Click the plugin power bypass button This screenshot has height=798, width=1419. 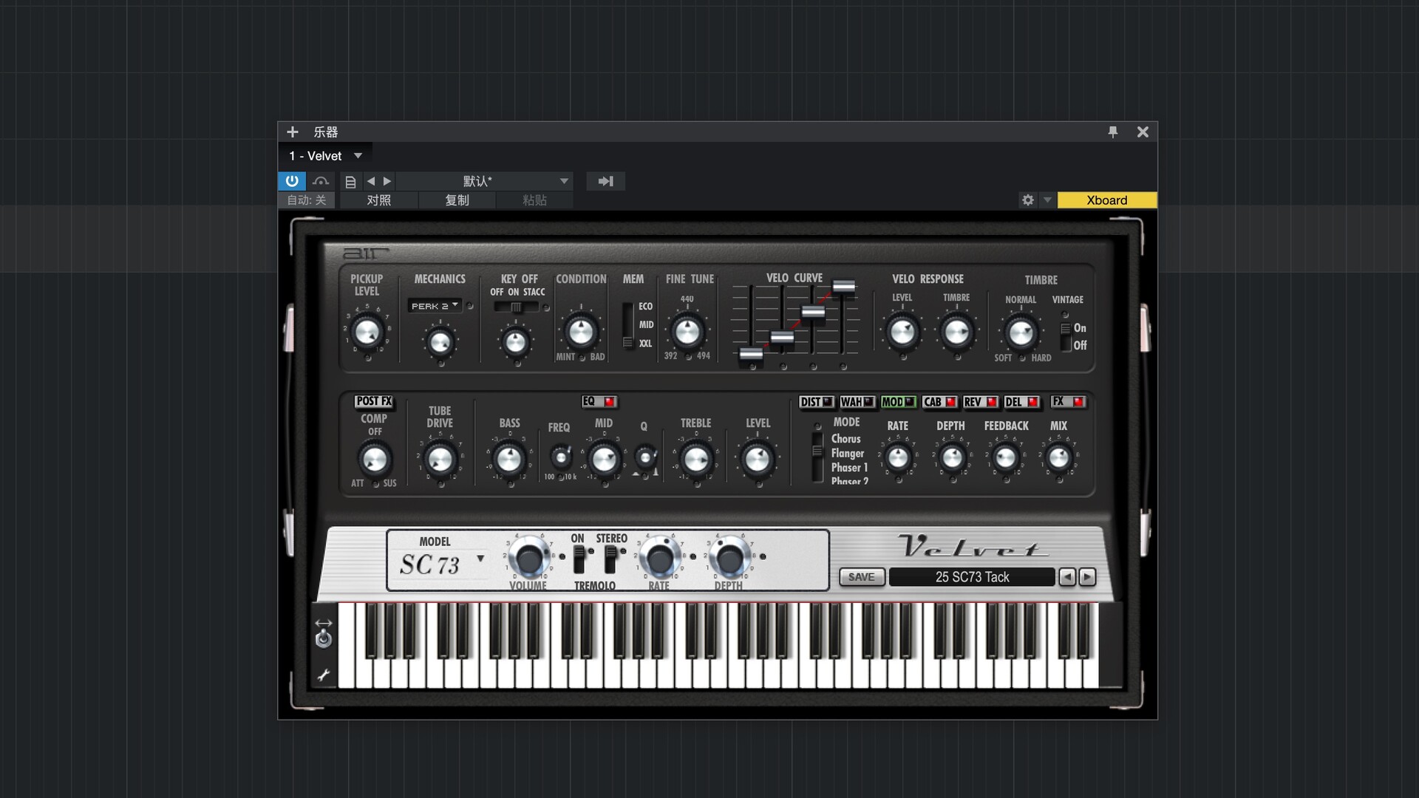coord(292,181)
